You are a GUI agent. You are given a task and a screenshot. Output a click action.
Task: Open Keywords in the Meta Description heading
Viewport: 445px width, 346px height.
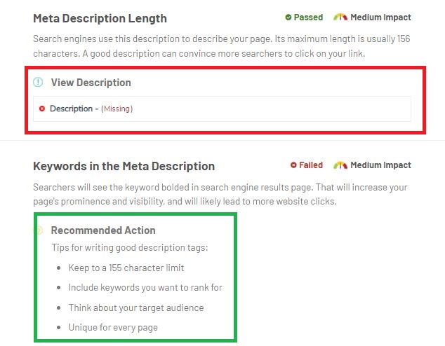point(124,166)
